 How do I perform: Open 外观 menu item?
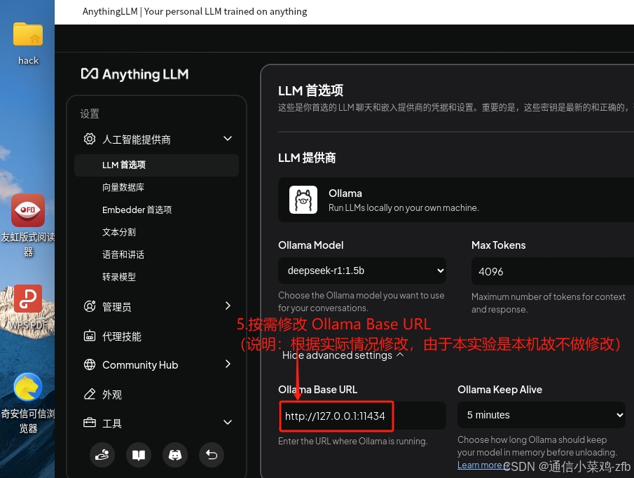point(112,395)
